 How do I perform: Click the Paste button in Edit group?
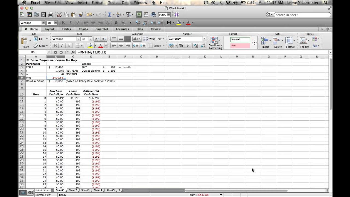25,42
